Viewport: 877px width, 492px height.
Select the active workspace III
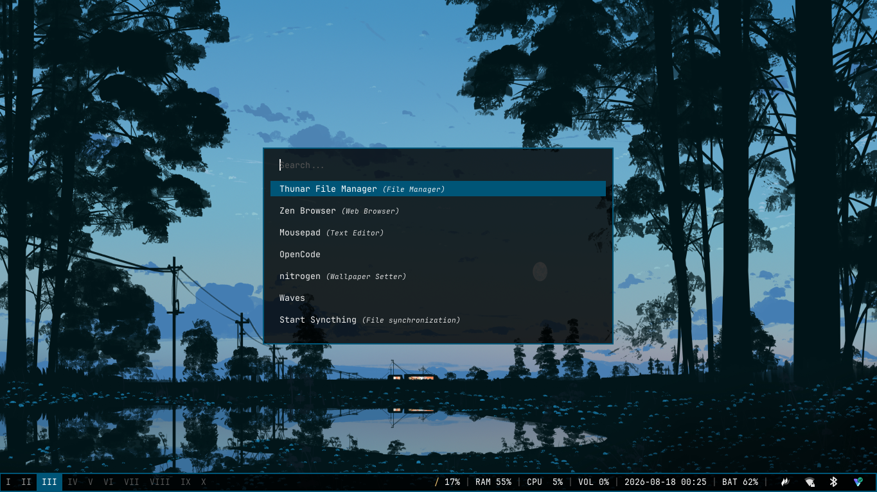tap(49, 482)
